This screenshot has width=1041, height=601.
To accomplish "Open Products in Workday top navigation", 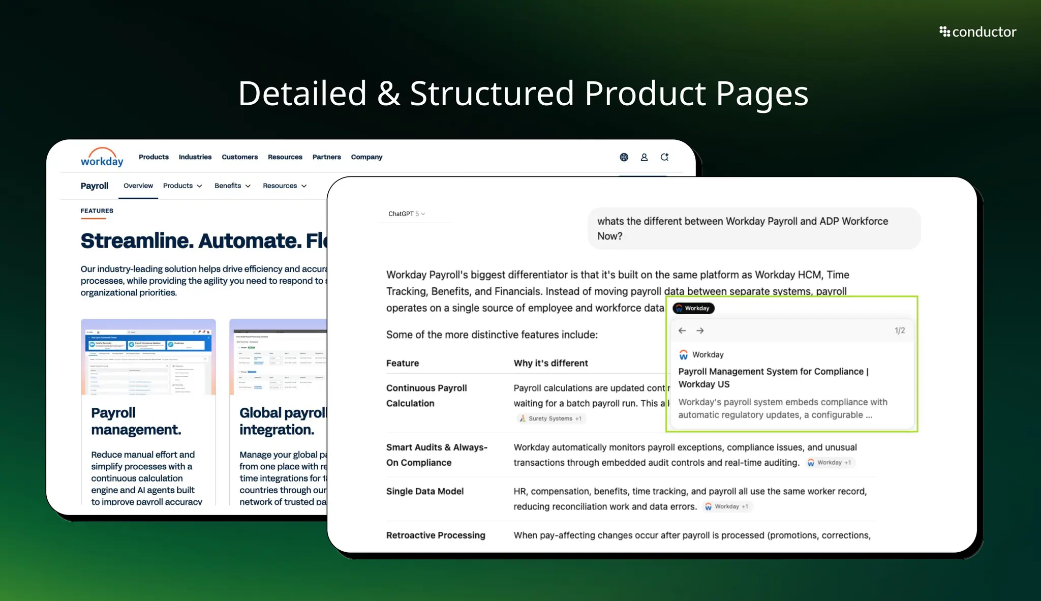I will coord(154,157).
